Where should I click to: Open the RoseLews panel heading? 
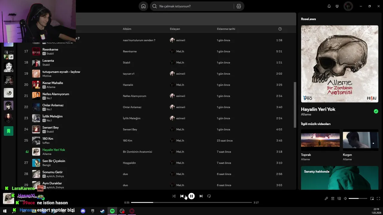coord(308,19)
